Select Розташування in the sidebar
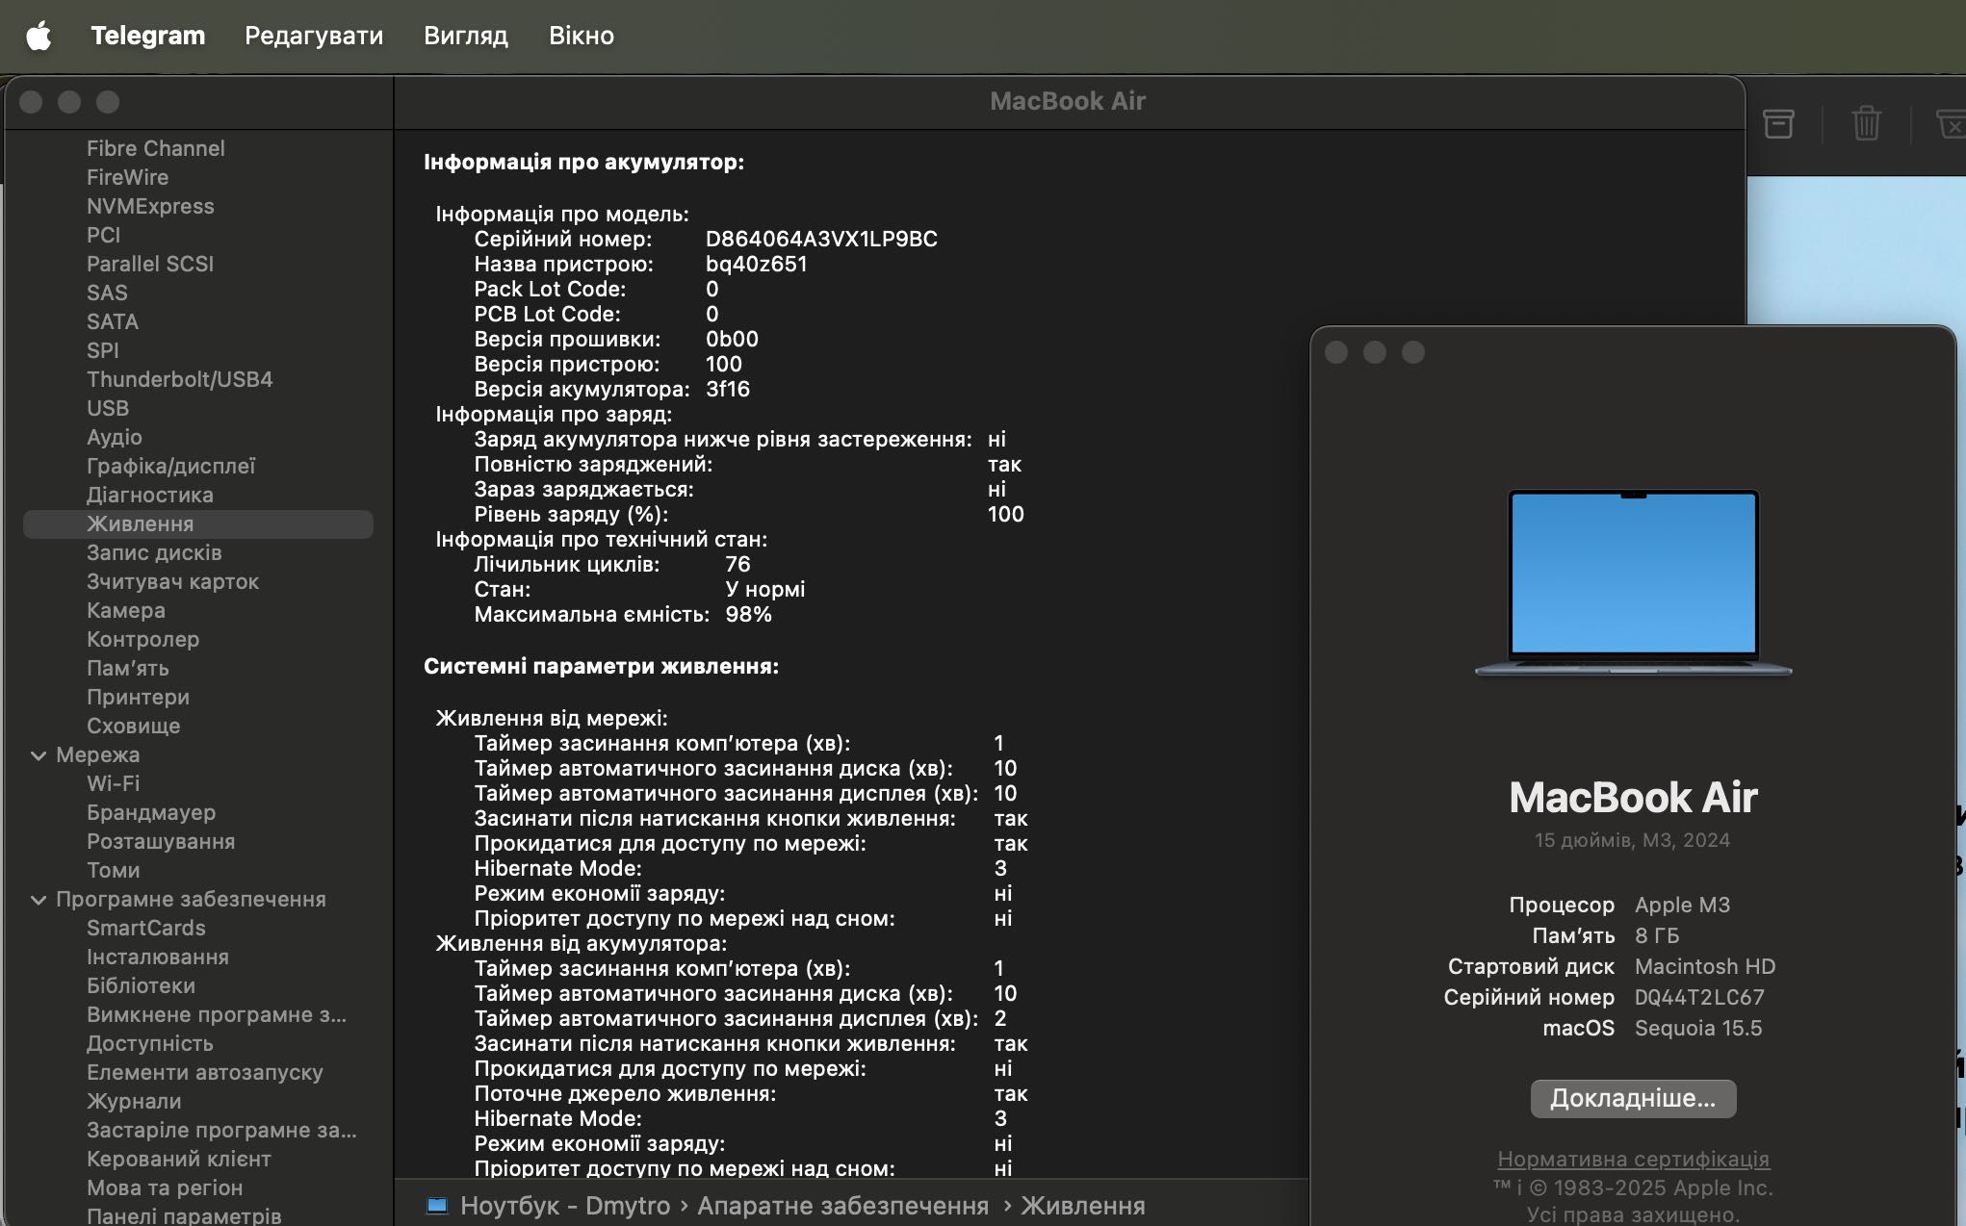 161,841
